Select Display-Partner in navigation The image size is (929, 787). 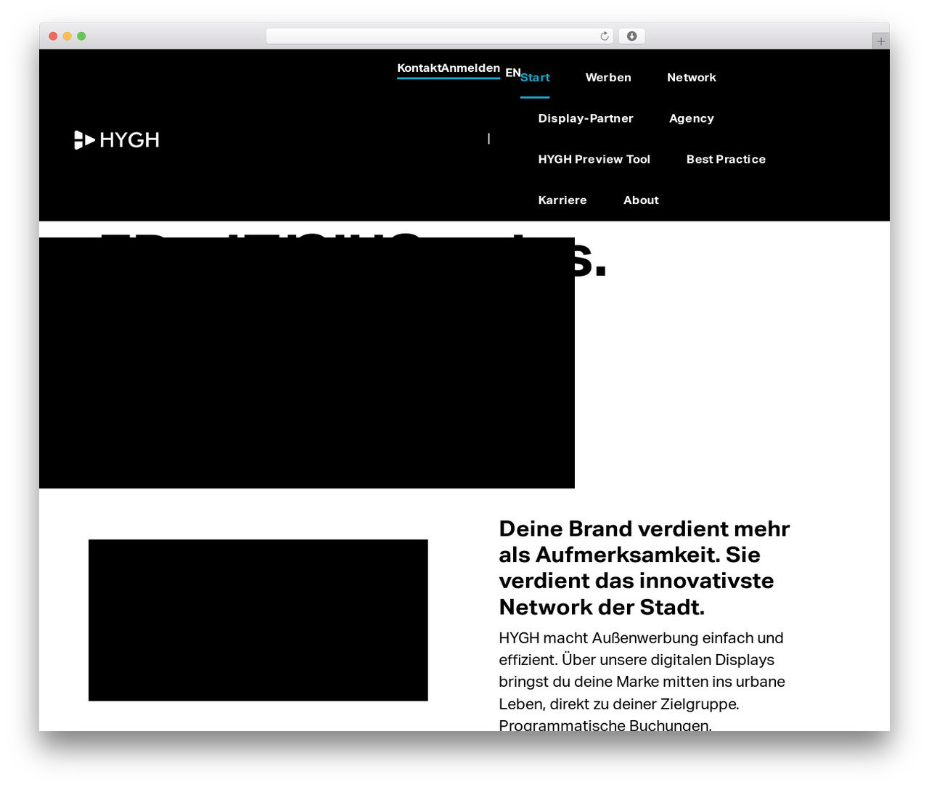(586, 118)
